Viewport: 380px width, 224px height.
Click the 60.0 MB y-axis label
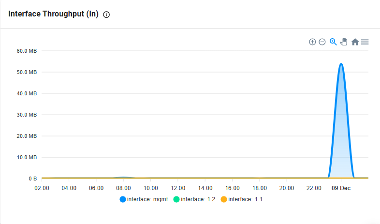[27, 51]
